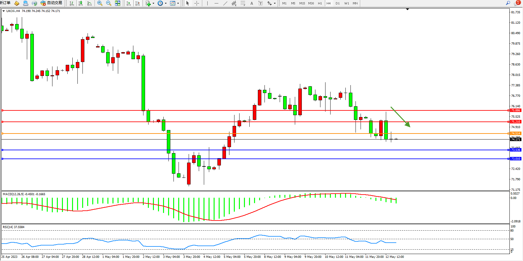Open the tile windows layout icon
The image size is (523, 261).
click(x=118, y=3)
